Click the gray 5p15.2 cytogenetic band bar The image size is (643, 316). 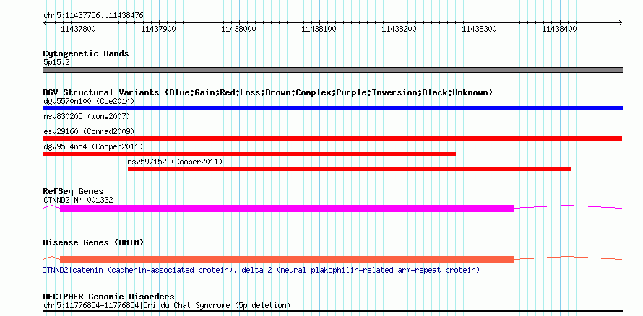click(332, 70)
